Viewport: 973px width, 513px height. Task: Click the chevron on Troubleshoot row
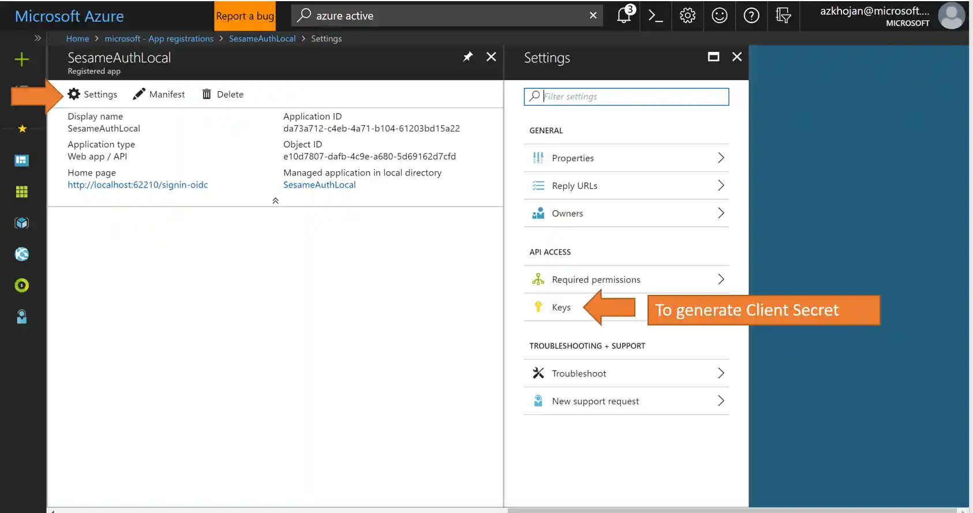(x=721, y=373)
